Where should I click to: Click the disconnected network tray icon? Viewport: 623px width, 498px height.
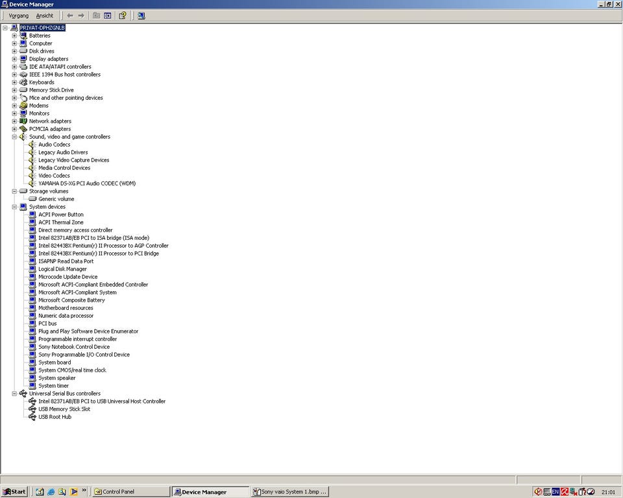[573, 492]
